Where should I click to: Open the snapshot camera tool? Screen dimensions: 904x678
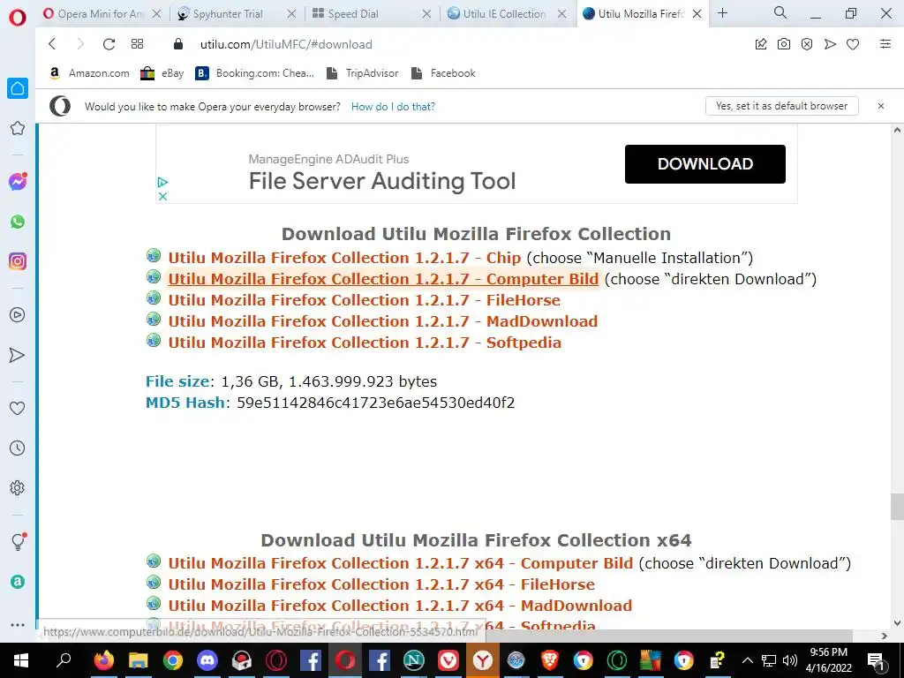784,44
